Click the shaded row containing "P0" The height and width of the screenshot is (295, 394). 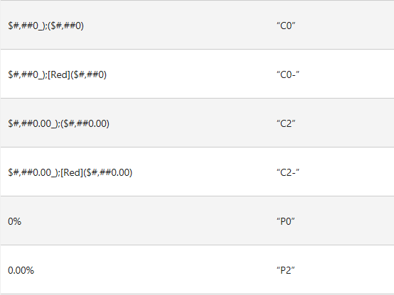(197, 221)
